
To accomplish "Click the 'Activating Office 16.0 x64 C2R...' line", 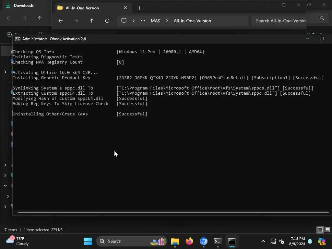I will (x=55, y=73).
